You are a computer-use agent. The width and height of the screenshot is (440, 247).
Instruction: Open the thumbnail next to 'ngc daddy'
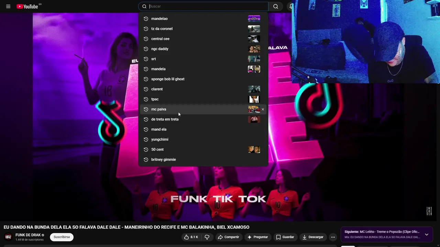pos(254,49)
